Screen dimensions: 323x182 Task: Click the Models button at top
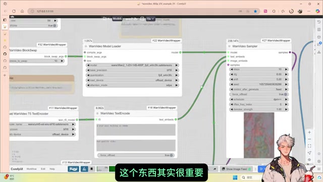[117, 19]
